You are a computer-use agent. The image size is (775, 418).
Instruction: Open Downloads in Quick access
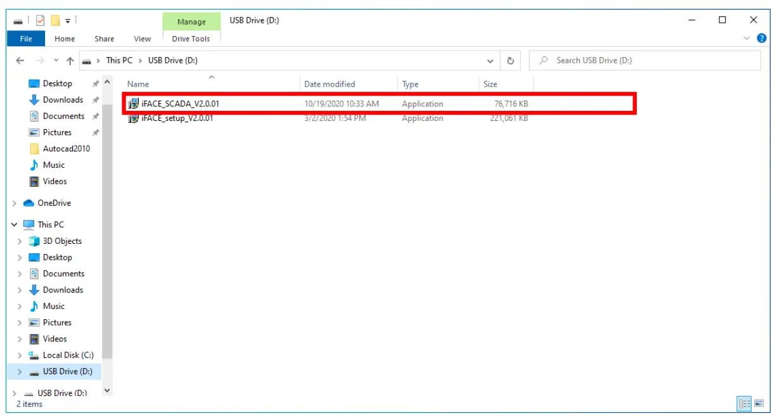click(63, 100)
